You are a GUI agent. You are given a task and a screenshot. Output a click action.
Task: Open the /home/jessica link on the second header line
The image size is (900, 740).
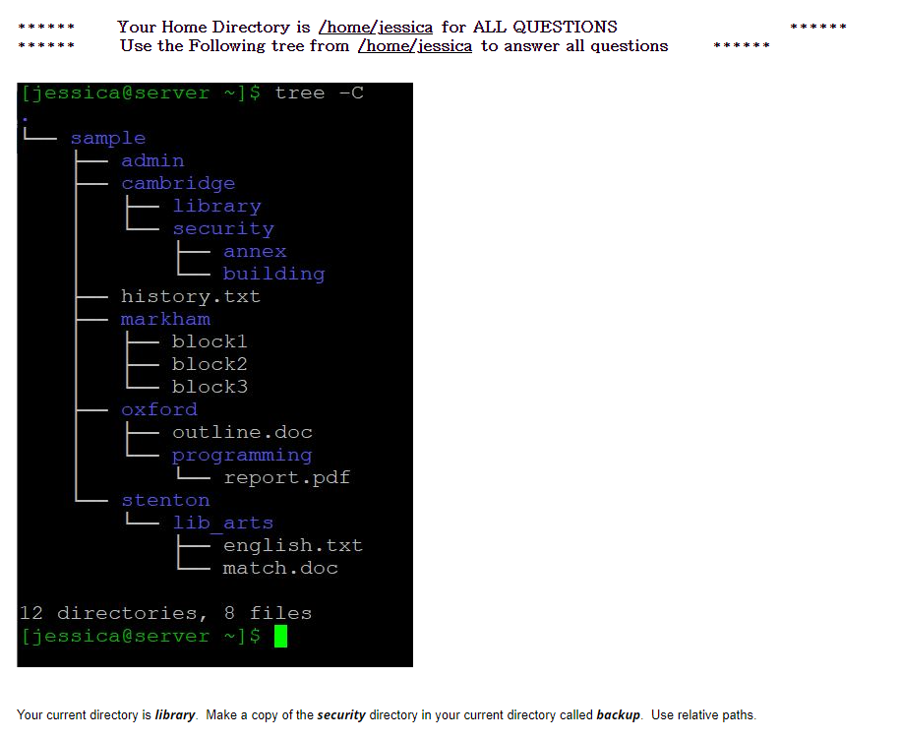pos(415,46)
